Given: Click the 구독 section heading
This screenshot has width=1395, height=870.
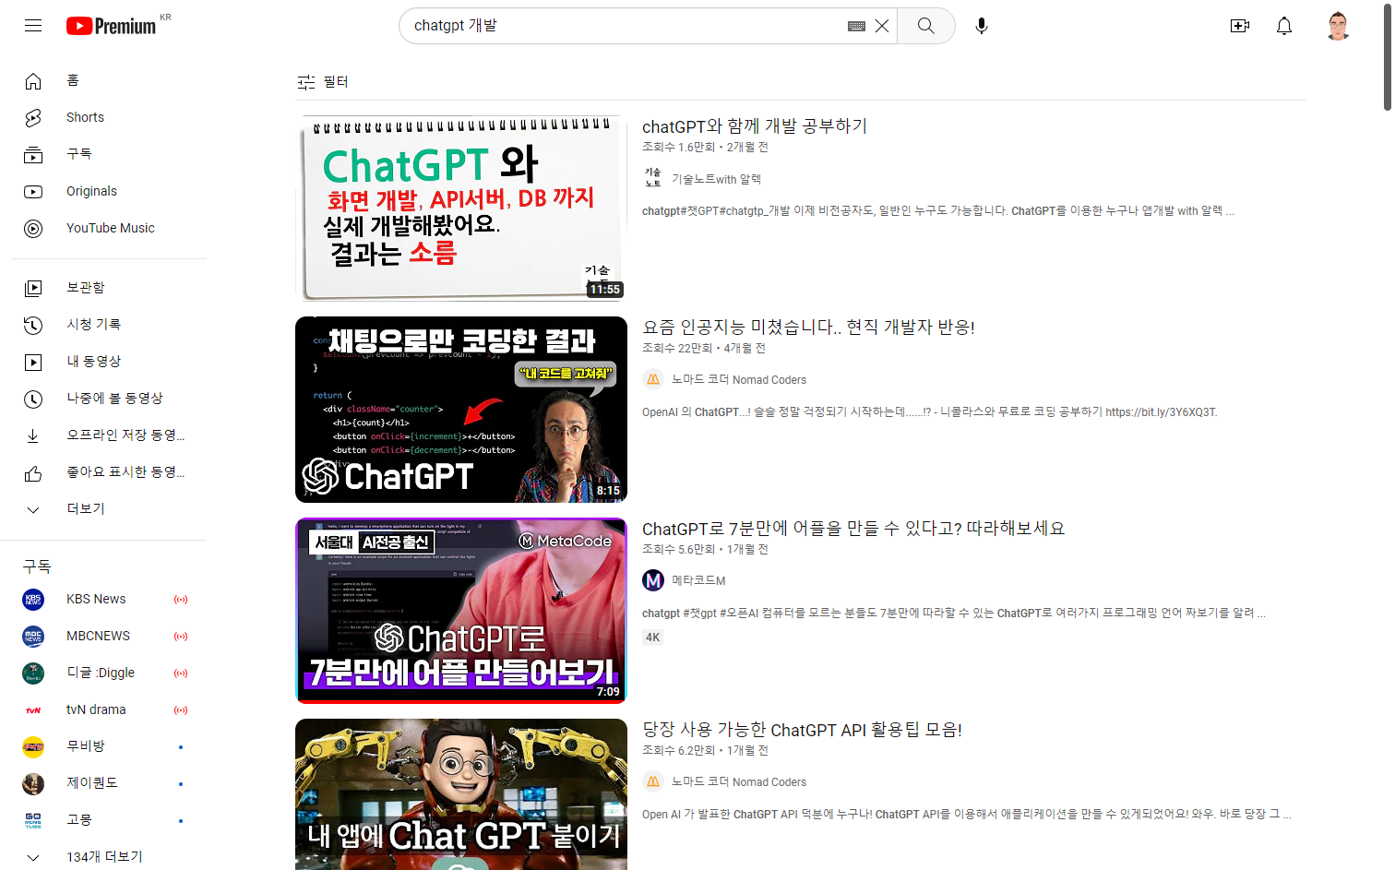Looking at the screenshot, I should [37, 566].
